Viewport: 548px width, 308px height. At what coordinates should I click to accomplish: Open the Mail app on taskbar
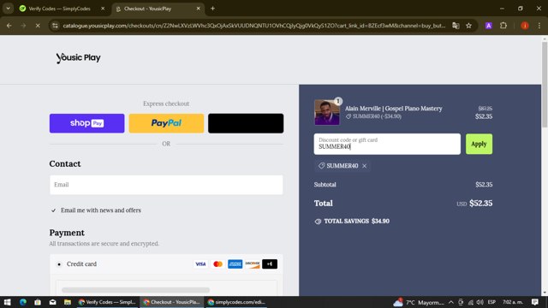tap(53, 302)
